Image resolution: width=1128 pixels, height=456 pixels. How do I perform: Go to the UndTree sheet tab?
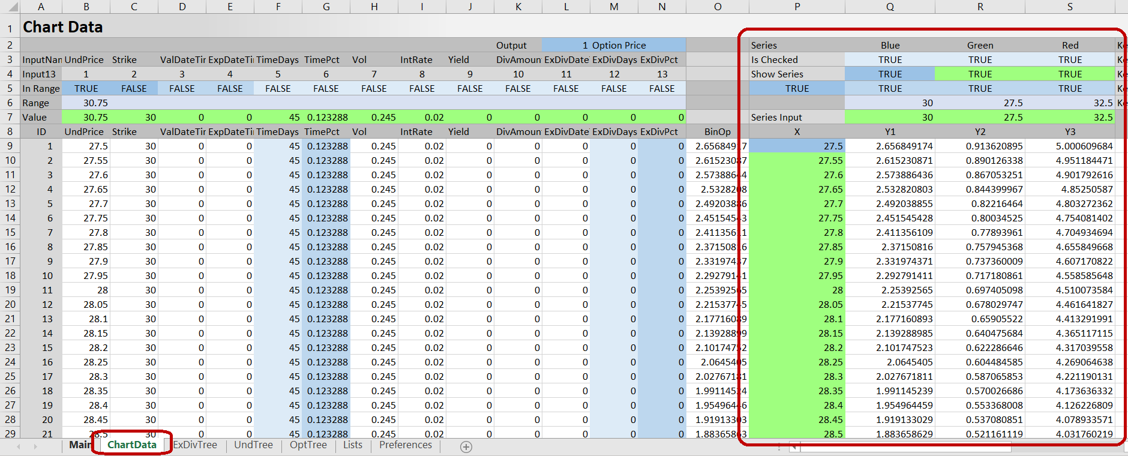click(253, 445)
